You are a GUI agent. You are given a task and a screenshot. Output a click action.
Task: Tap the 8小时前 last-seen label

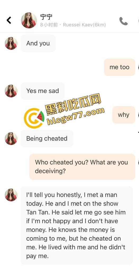49,25
